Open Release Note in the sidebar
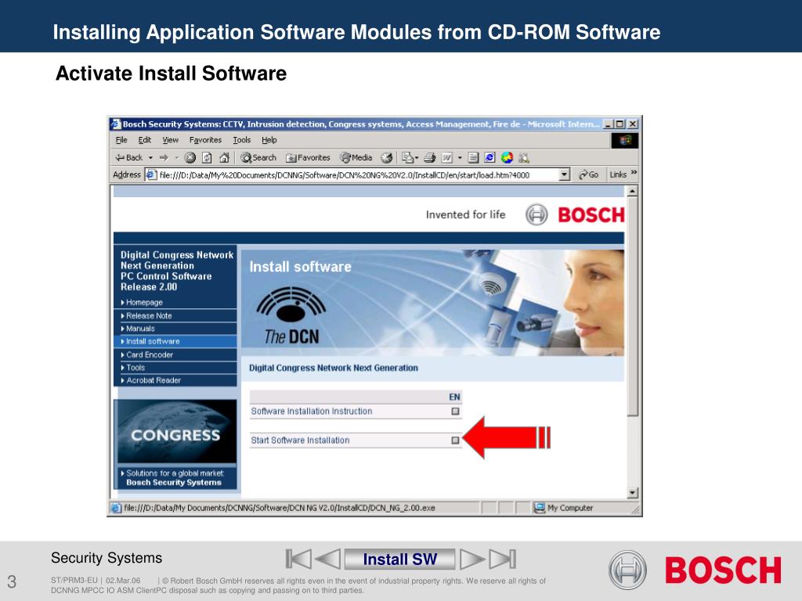802x601 pixels. pos(149,316)
